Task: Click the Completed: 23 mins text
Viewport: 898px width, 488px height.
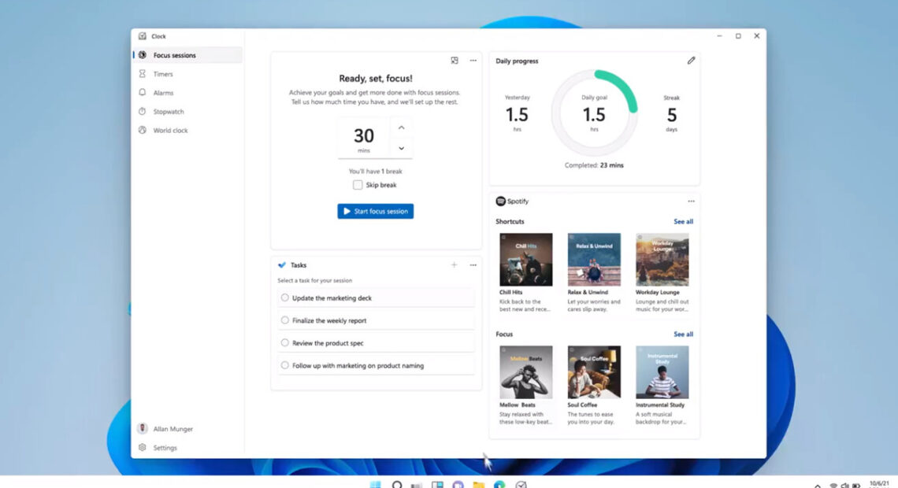Action: point(594,165)
